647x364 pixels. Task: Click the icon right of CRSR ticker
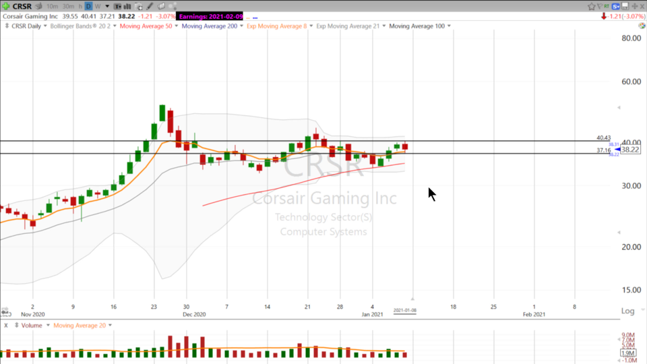(x=39, y=6)
